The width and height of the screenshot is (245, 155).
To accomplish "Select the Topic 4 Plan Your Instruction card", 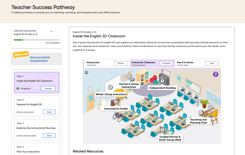I will point(37,149).
